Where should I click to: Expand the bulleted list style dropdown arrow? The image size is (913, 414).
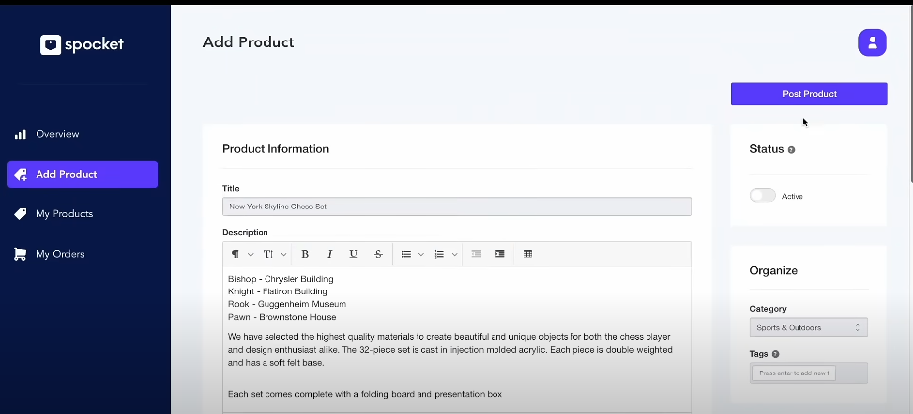point(421,254)
